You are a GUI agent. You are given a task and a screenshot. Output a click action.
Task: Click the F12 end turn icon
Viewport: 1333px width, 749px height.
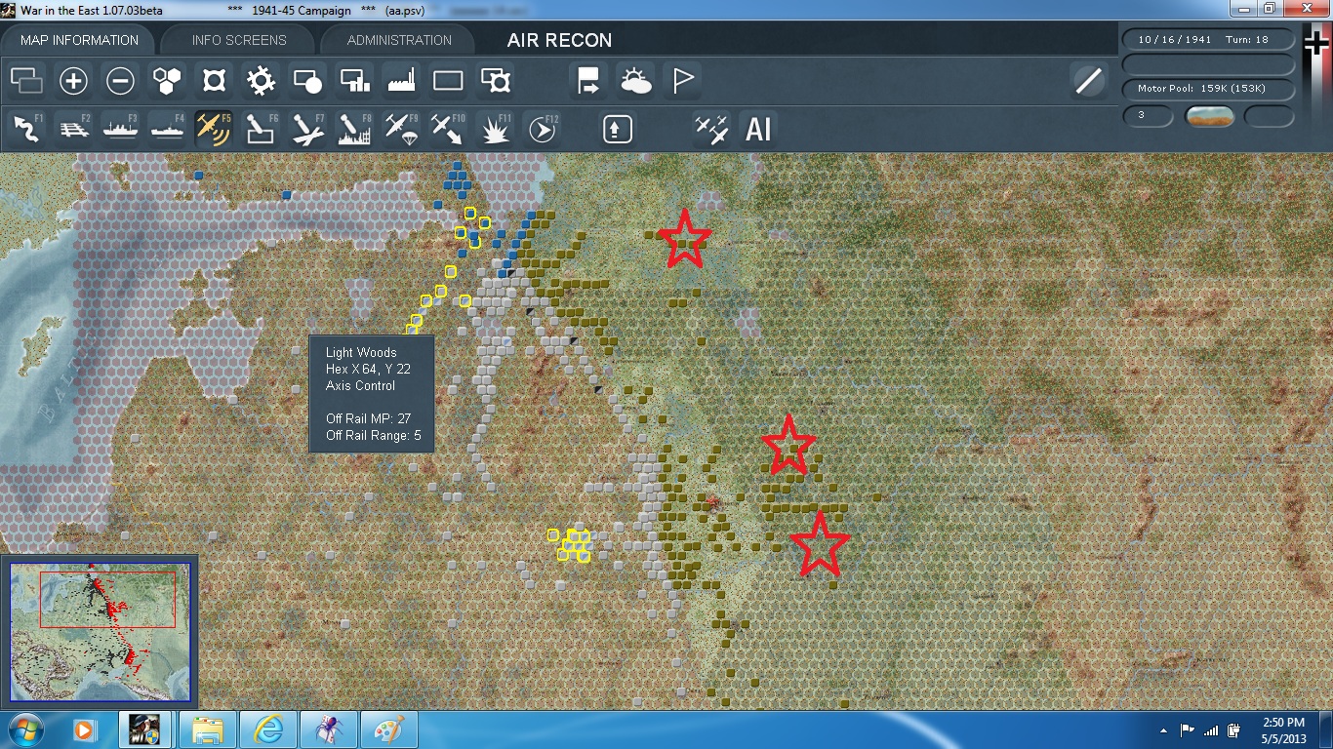pyautogui.click(x=542, y=129)
